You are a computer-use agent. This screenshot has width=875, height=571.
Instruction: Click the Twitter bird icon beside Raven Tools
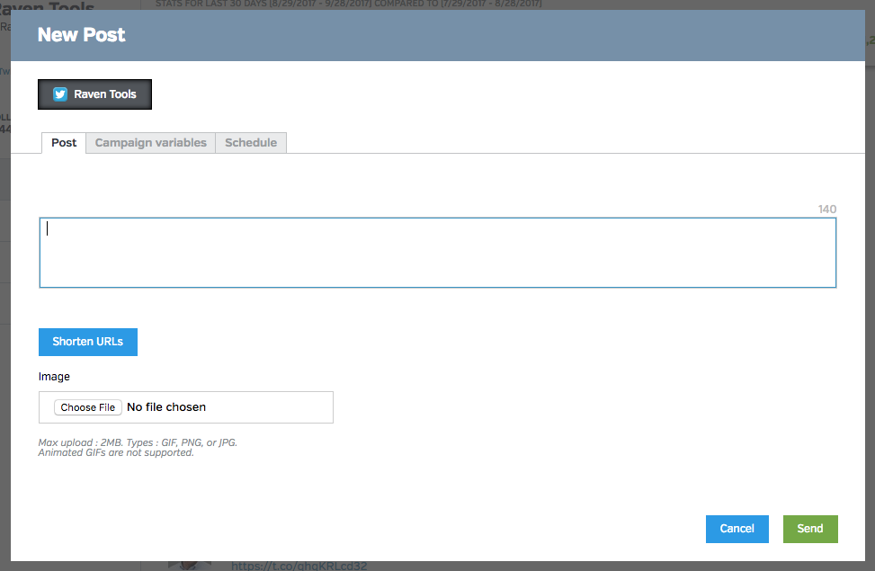[60, 94]
